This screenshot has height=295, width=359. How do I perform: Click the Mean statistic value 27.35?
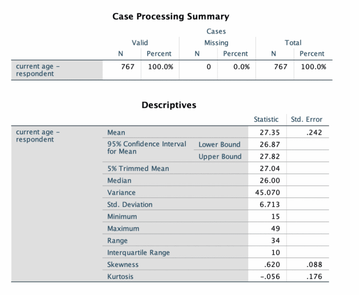click(269, 133)
